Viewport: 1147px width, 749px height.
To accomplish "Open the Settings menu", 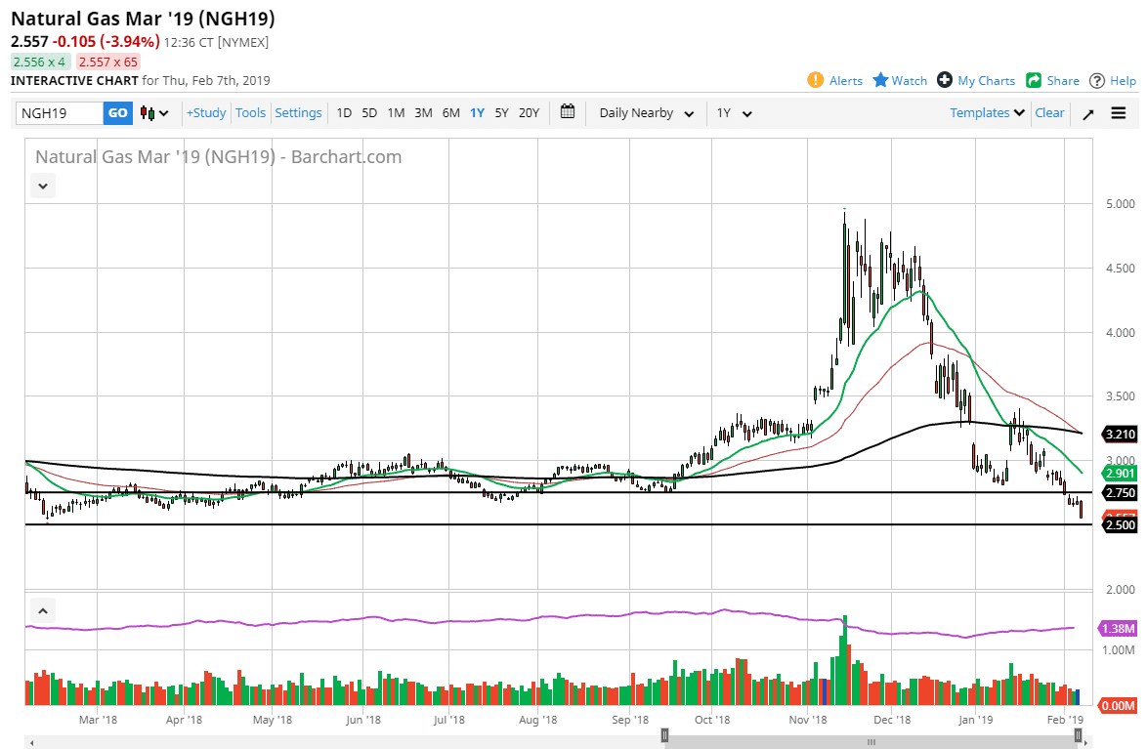I will (298, 113).
